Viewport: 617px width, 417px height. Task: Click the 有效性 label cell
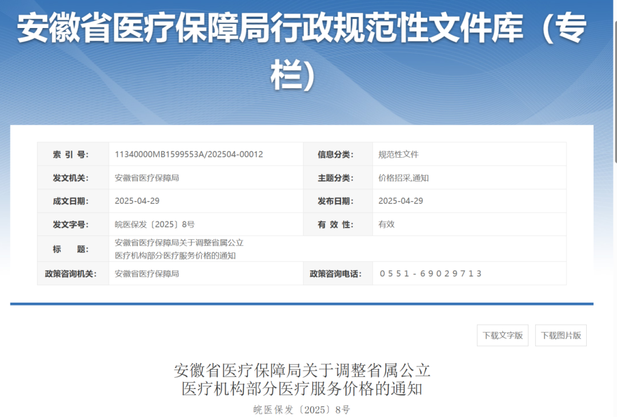pyautogui.click(x=338, y=224)
